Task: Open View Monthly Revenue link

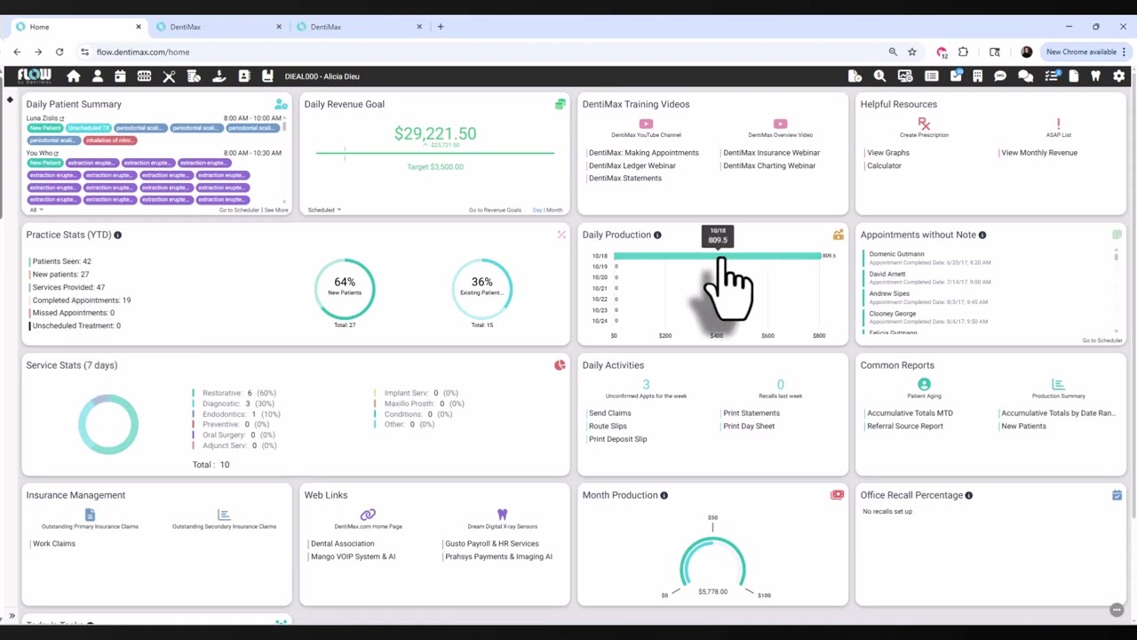Action: coord(1038,153)
